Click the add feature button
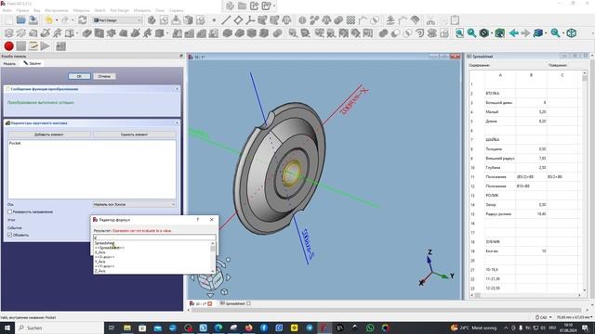This screenshot has width=595, height=334. tap(49, 135)
